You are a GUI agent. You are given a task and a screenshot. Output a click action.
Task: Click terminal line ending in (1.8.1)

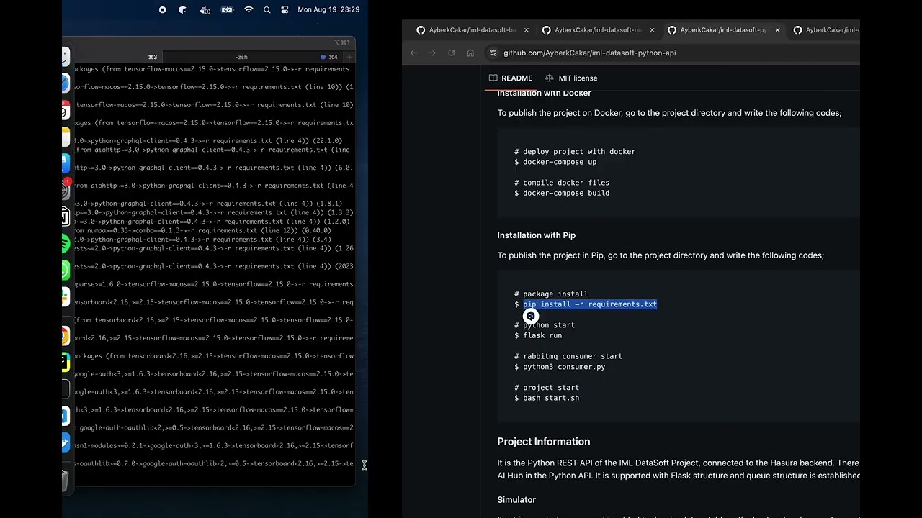click(x=208, y=204)
